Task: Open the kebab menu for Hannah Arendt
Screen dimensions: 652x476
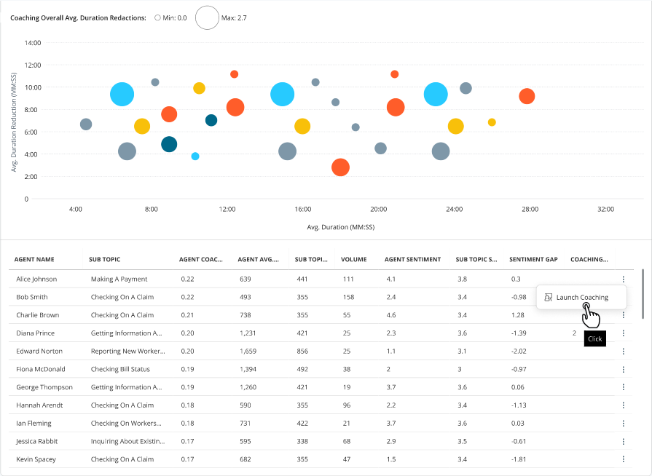Action: point(623,405)
